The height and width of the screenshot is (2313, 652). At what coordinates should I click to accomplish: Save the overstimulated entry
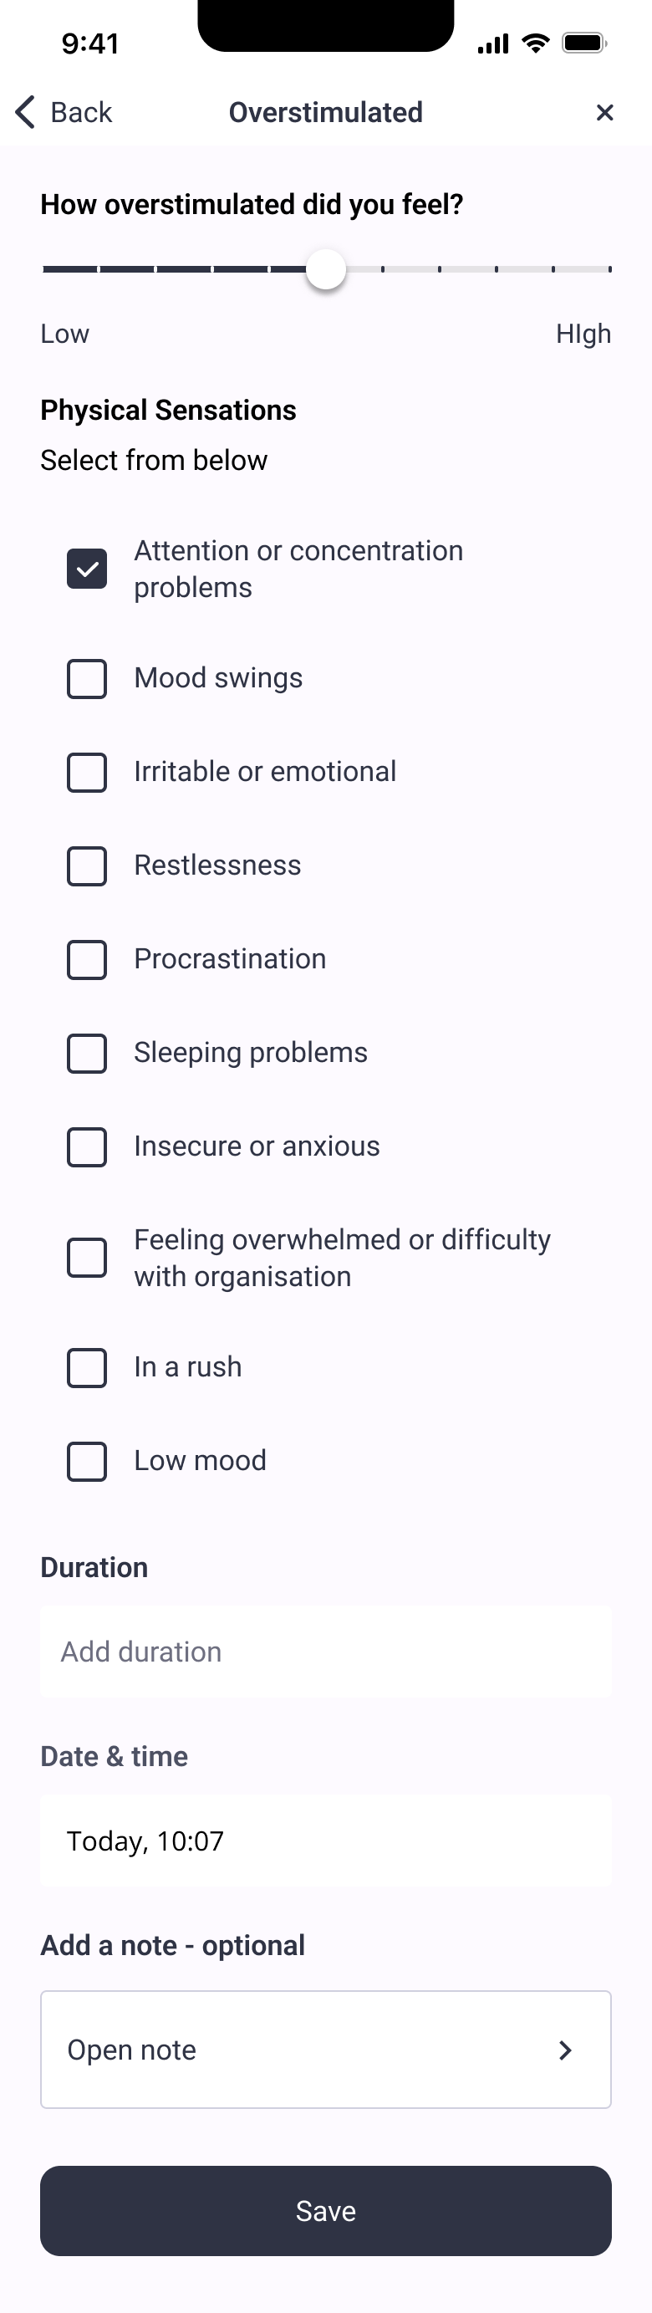click(326, 2211)
